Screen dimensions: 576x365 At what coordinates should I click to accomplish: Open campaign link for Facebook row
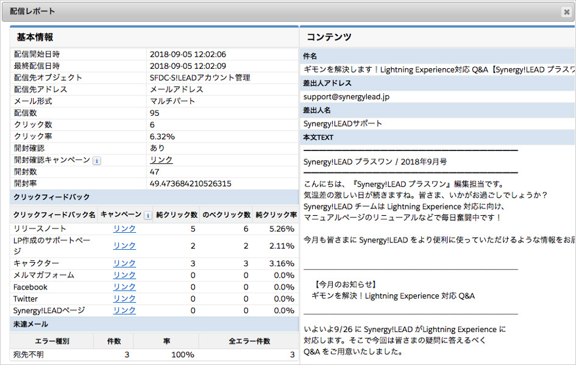[124, 287]
